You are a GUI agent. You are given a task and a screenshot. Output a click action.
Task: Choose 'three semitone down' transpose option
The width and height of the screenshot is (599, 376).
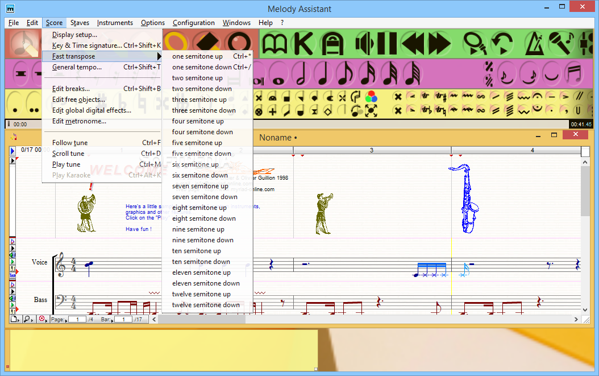coord(207,110)
